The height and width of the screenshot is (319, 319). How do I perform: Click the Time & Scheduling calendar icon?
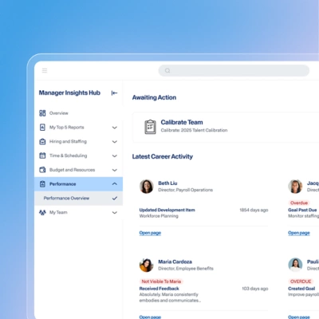pos(42,156)
